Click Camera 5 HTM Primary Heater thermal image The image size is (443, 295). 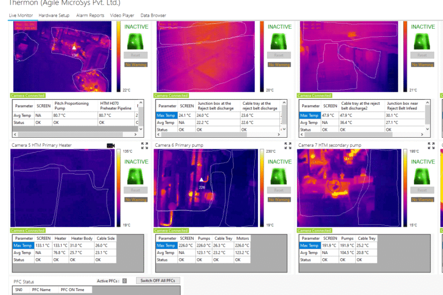[62, 188]
